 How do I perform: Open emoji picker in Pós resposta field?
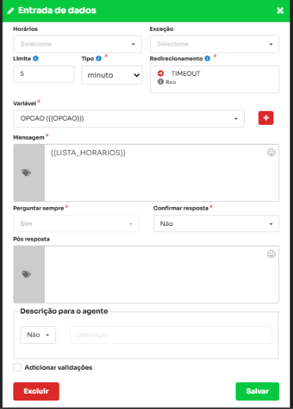271,254
